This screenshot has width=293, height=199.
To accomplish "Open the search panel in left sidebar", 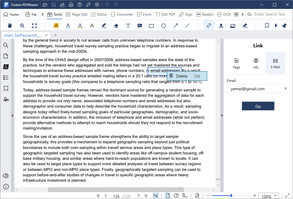I will click(6, 45).
